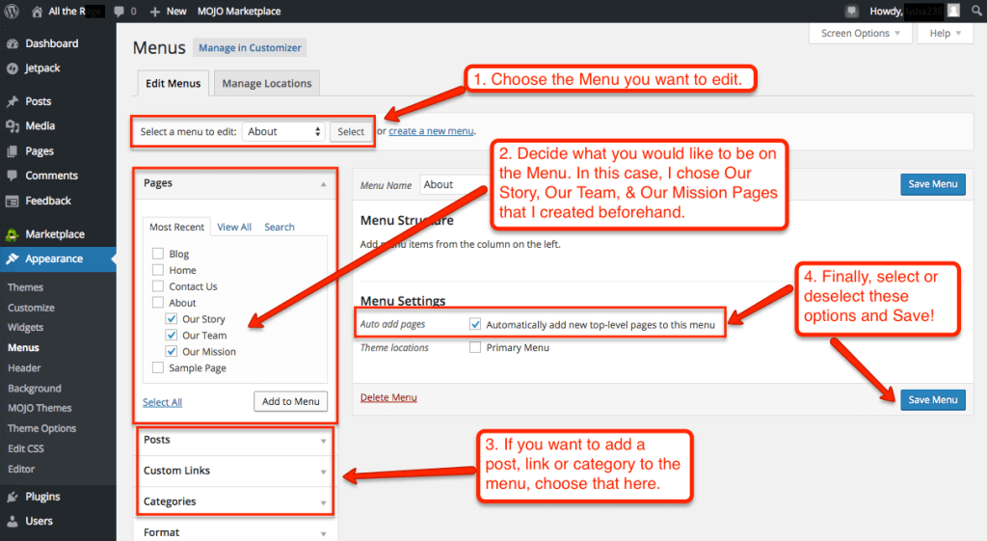
Task: Open the Widgets submenu item
Action: pos(25,328)
